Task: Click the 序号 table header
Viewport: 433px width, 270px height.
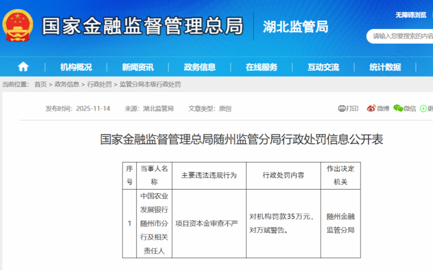Action: [x=129, y=175]
